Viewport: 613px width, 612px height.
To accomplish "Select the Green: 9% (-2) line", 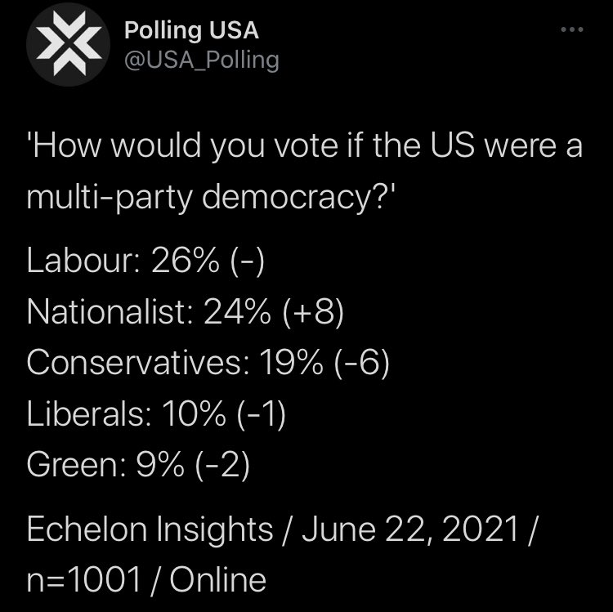I will (138, 465).
